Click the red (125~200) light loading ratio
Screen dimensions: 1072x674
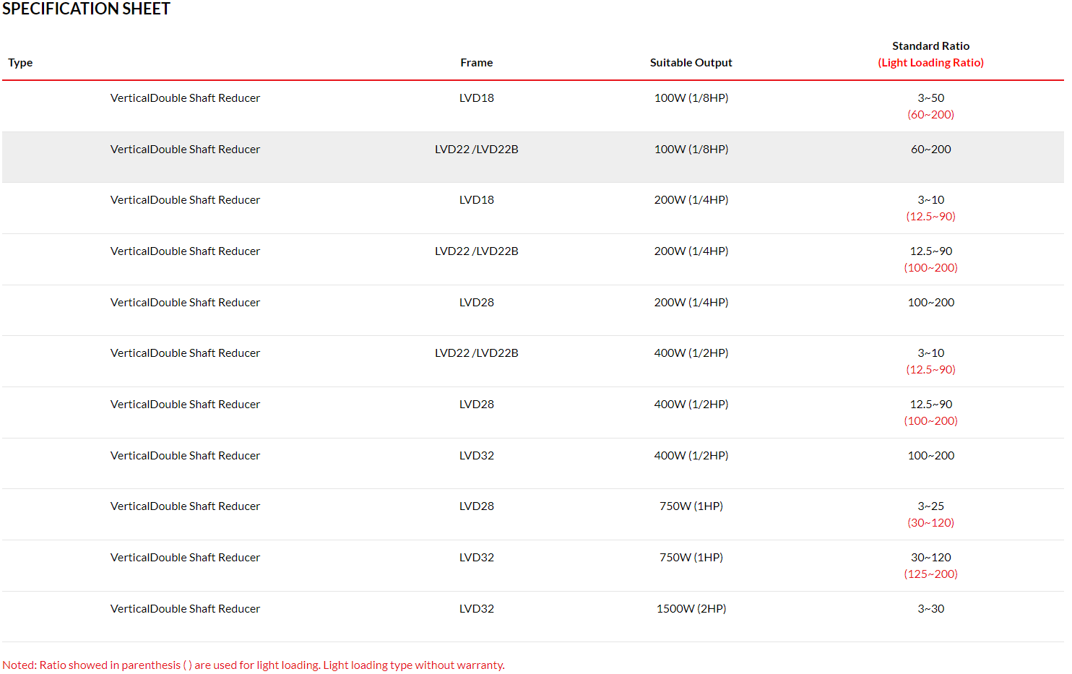coord(930,574)
